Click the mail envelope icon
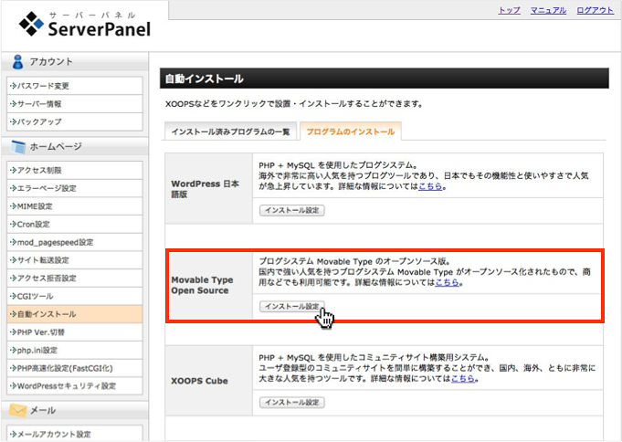The height and width of the screenshot is (442, 622). click(17, 410)
